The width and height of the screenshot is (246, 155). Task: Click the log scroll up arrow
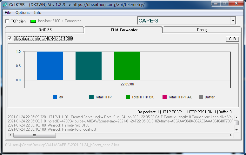[236, 117]
